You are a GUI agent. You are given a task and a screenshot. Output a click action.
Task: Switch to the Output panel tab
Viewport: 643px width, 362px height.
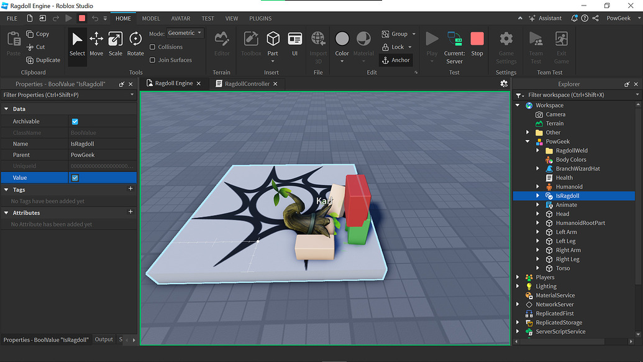(104, 340)
